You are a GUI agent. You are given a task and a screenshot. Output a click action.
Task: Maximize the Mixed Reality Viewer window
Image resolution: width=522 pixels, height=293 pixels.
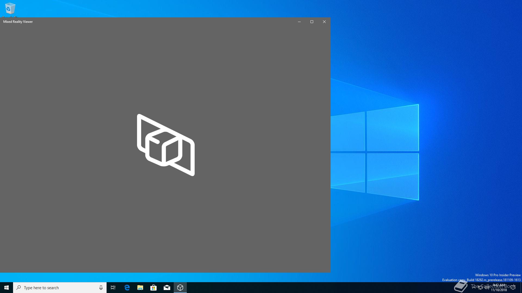pos(312,22)
